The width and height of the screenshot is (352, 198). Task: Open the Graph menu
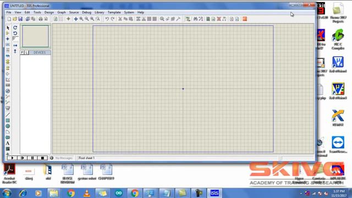tap(61, 12)
